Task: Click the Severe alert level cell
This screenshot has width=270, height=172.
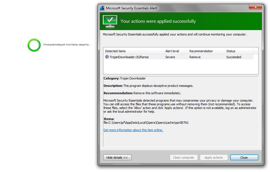Action: coord(170,57)
